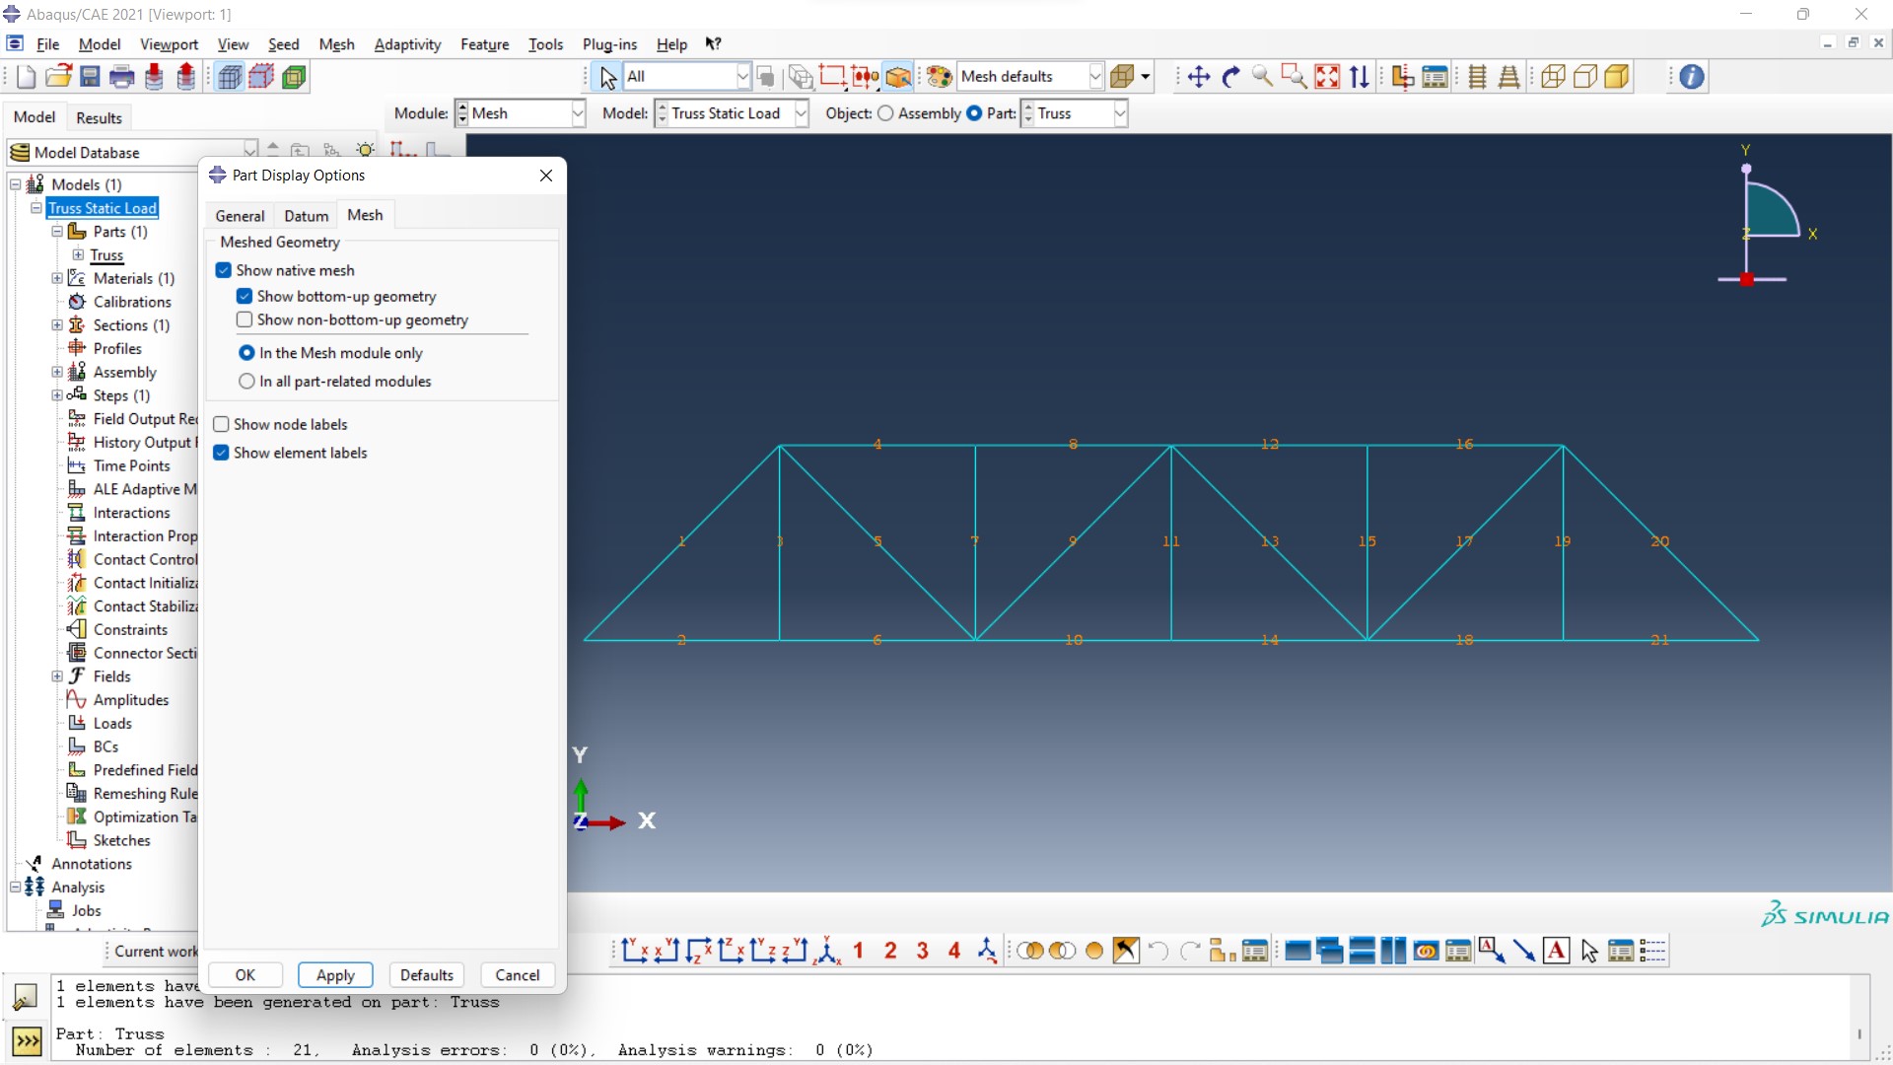Click the Tile Viewports Vertically icon
The image size is (1893, 1065).
[1394, 951]
